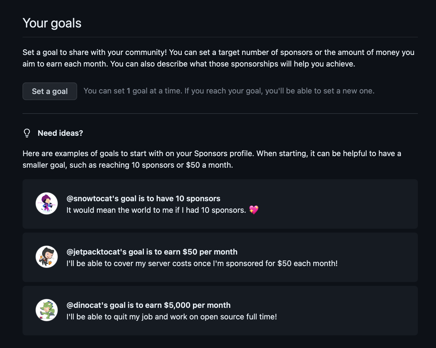Click the lightbulb icon beside Need ideas
Screen dimensions: 436x348
point(27,133)
